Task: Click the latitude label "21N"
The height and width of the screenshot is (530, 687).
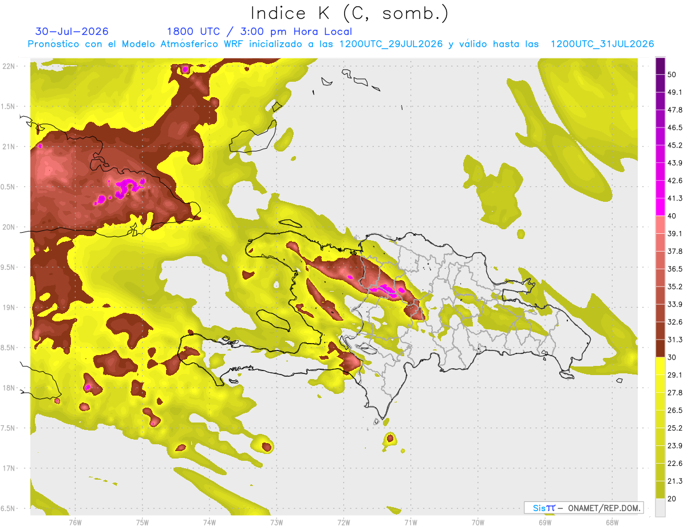Action: click(x=9, y=147)
